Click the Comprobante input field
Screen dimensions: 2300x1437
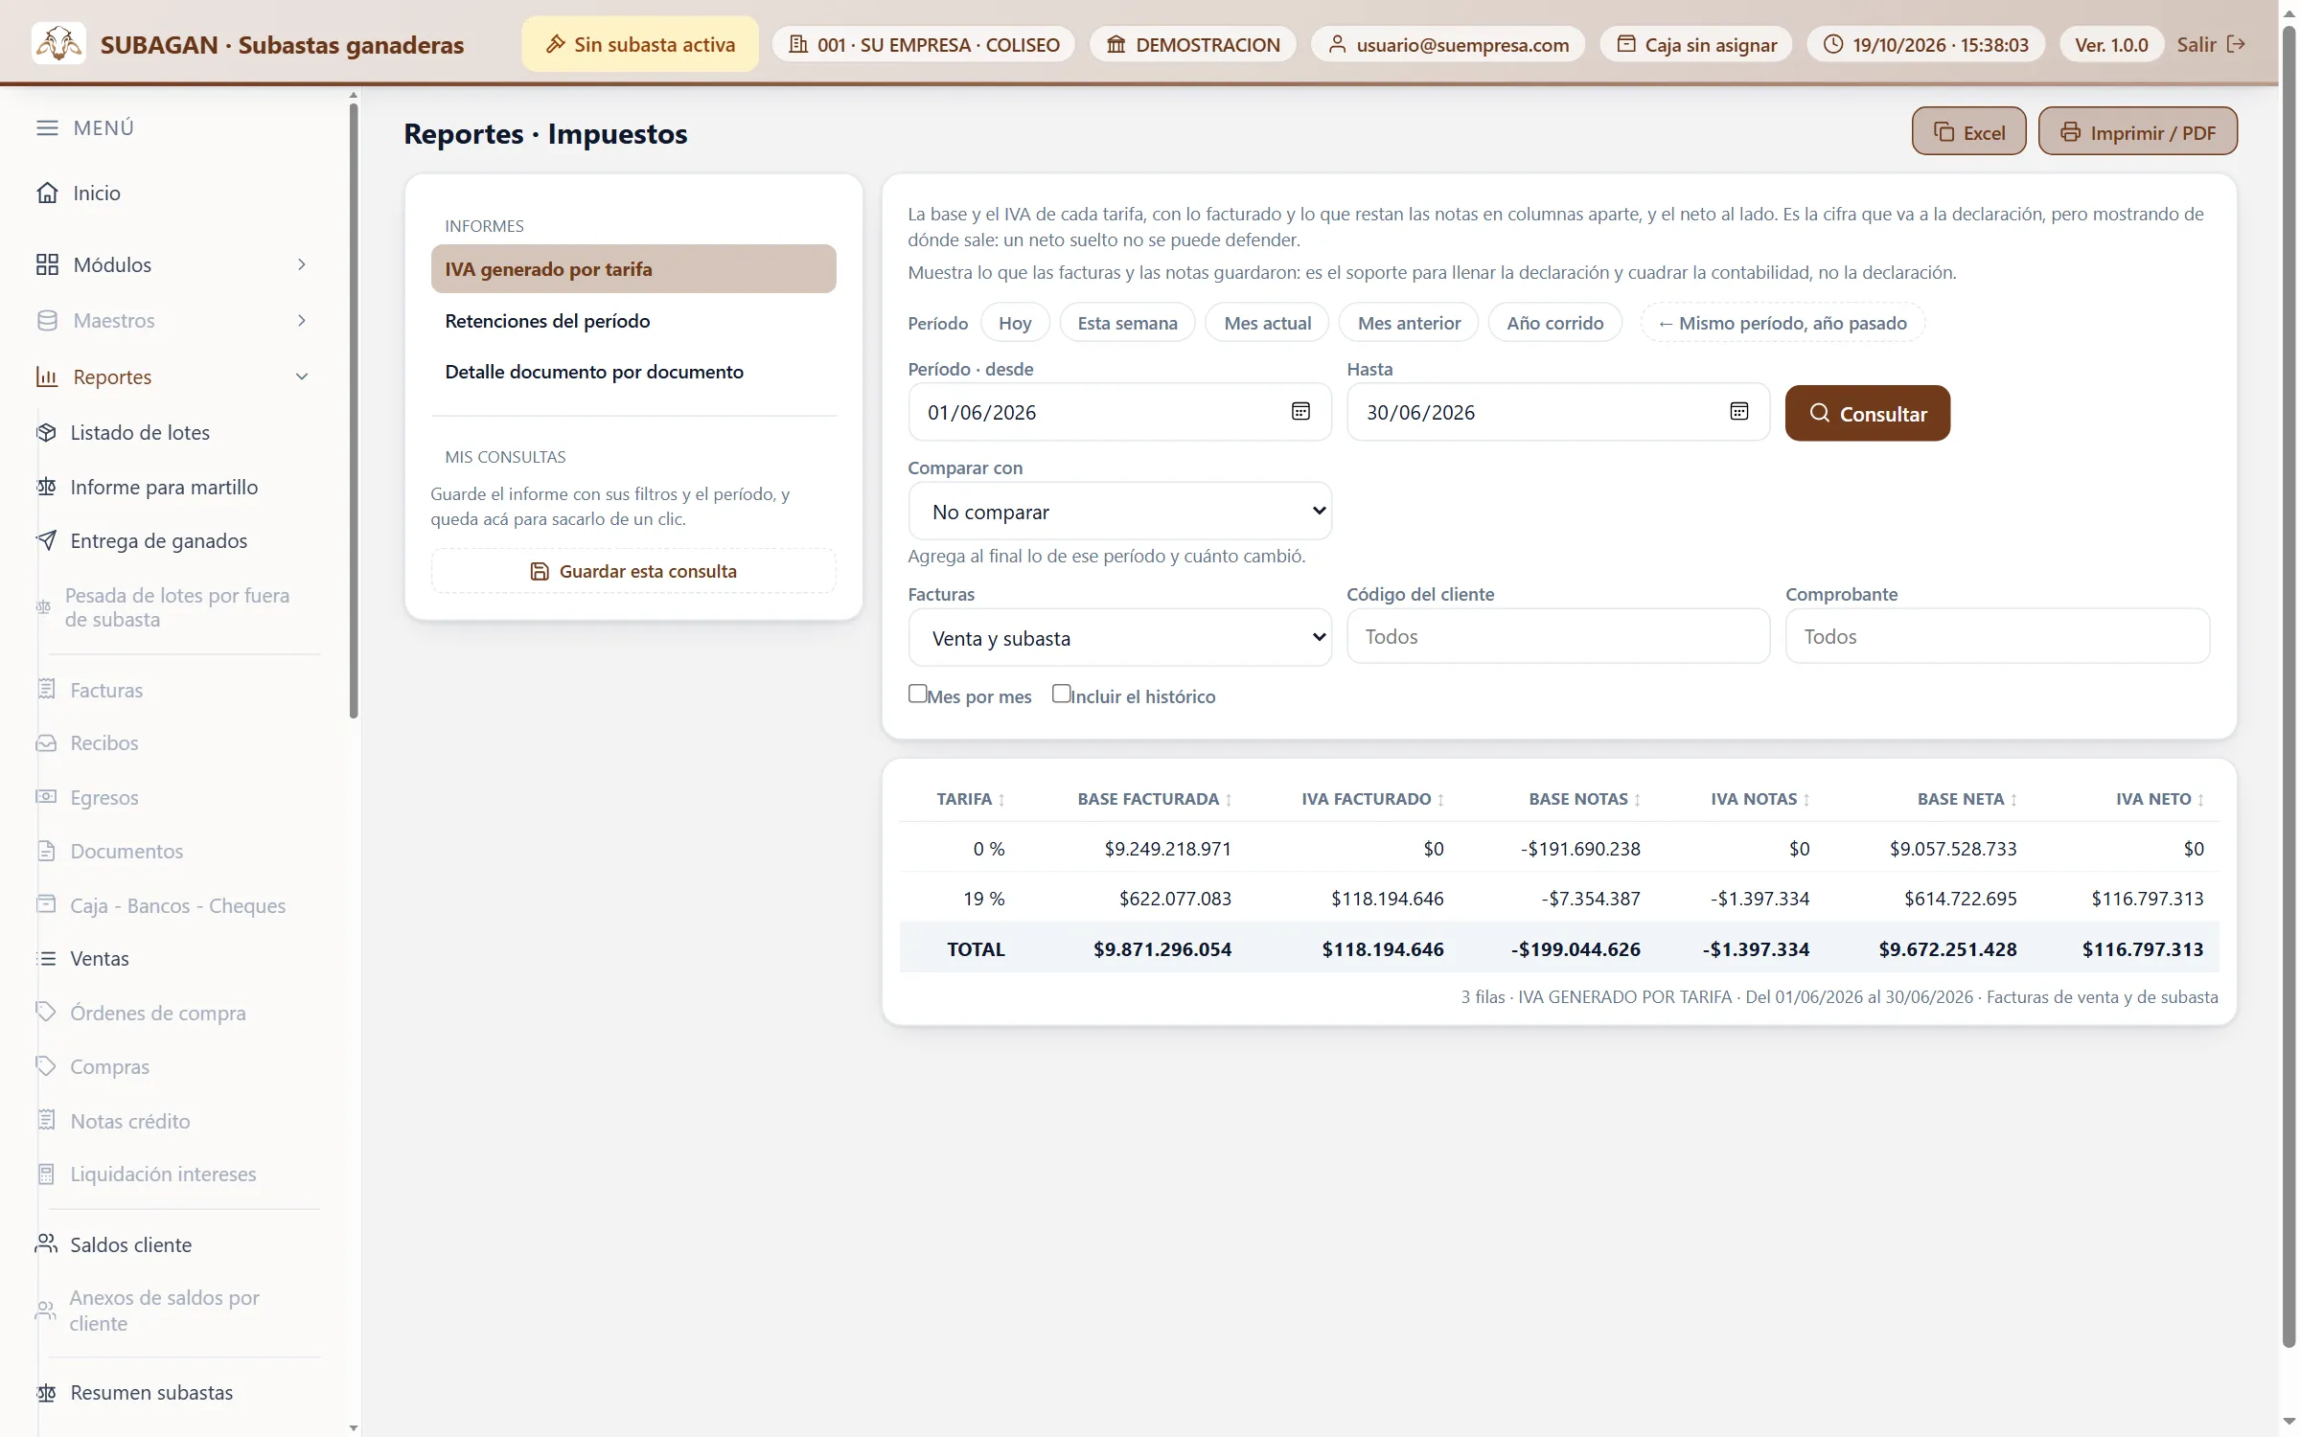[1997, 636]
